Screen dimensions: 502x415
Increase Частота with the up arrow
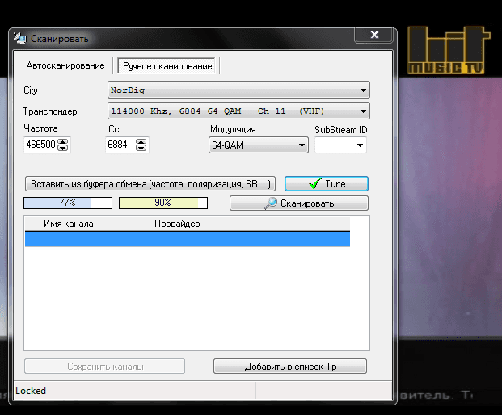pyautogui.click(x=63, y=142)
